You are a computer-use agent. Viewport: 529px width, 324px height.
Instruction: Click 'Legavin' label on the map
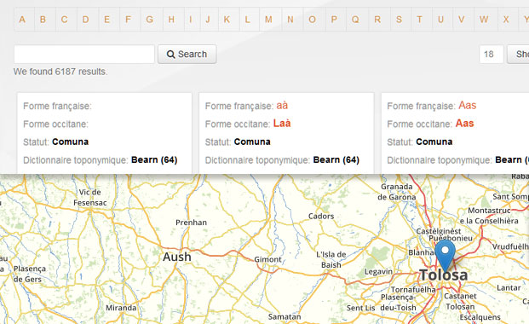pos(378,272)
